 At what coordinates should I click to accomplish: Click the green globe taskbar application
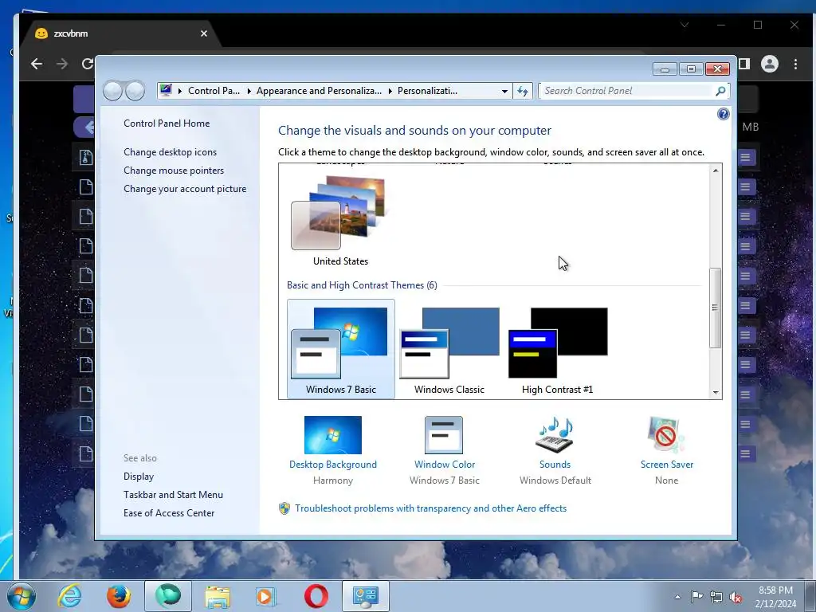(x=167, y=596)
